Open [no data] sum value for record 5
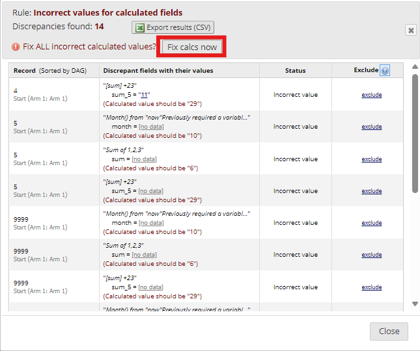 [144, 159]
